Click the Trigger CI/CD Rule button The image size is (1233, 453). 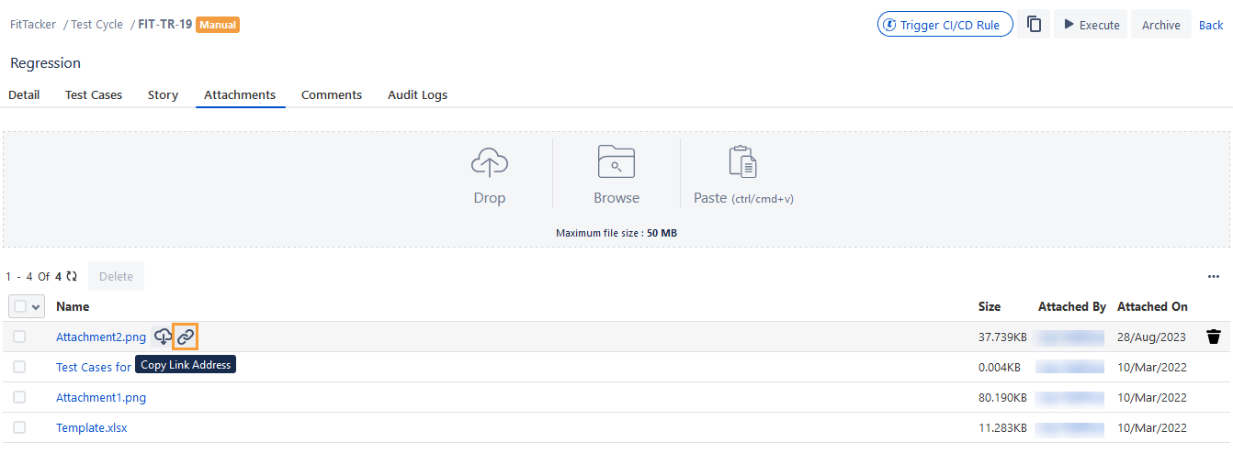(945, 25)
